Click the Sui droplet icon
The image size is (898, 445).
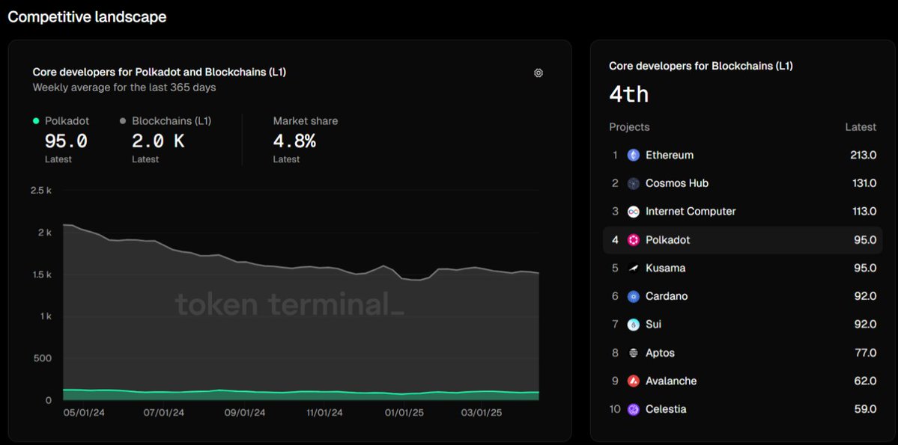point(634,325)
